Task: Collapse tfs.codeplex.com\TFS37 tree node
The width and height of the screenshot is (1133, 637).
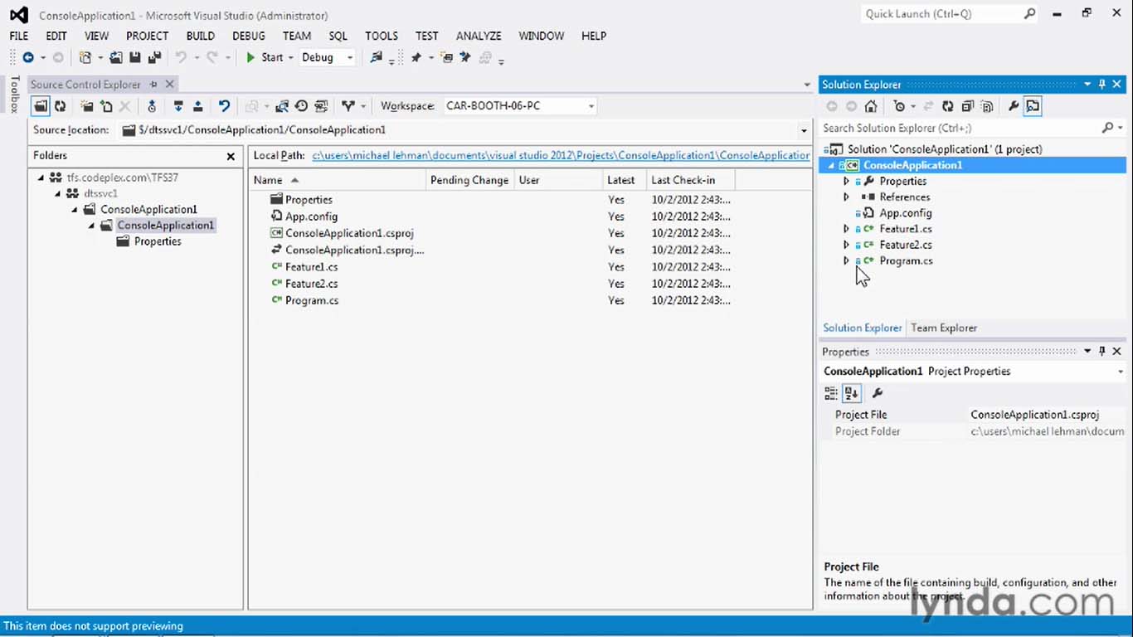Action: 41,177
